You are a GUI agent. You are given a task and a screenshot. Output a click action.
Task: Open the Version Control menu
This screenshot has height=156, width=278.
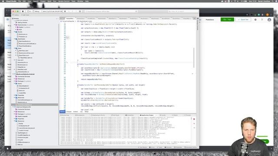point(64,1)
